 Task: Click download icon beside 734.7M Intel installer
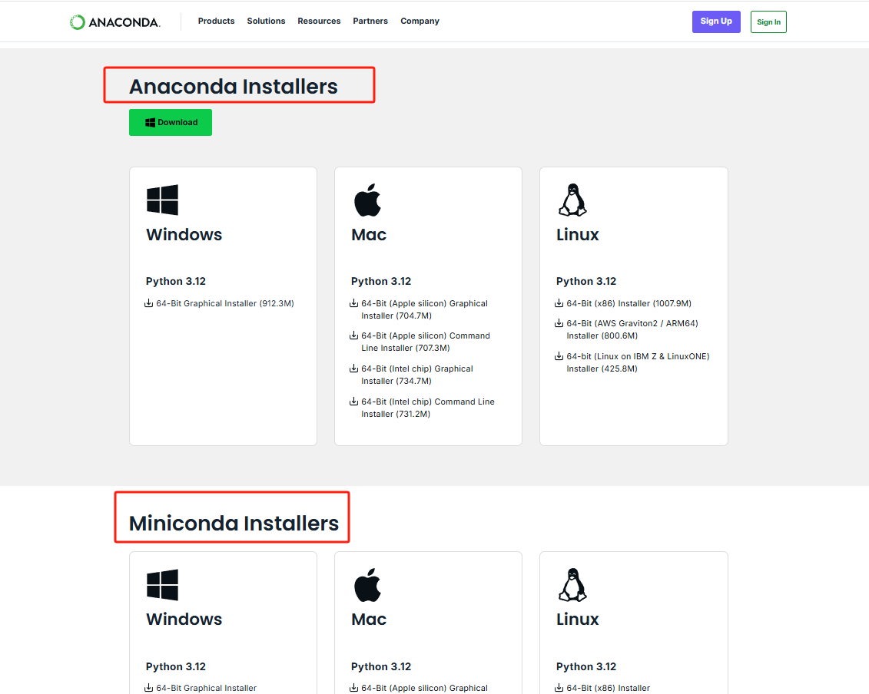coord(353,368)
